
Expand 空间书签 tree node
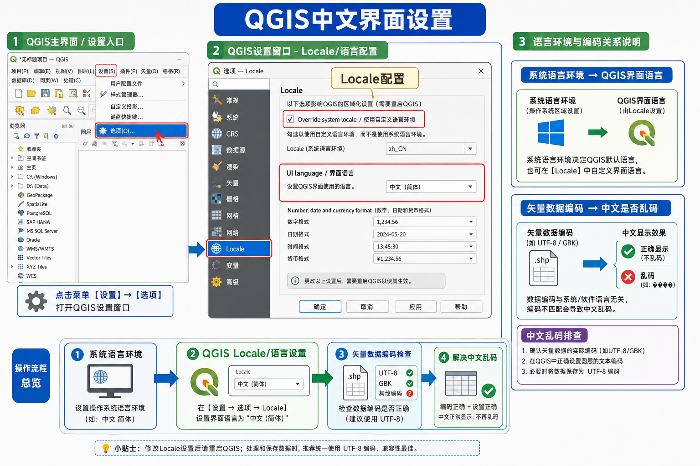coord(12,158)
